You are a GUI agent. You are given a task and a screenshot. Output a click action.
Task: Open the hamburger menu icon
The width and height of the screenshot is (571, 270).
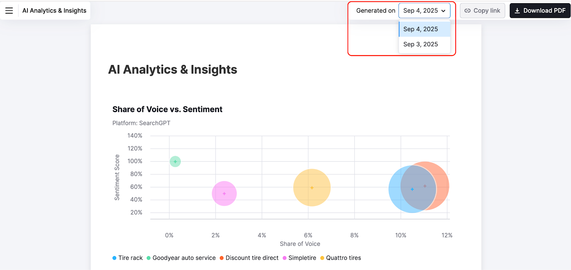[9, 11]
